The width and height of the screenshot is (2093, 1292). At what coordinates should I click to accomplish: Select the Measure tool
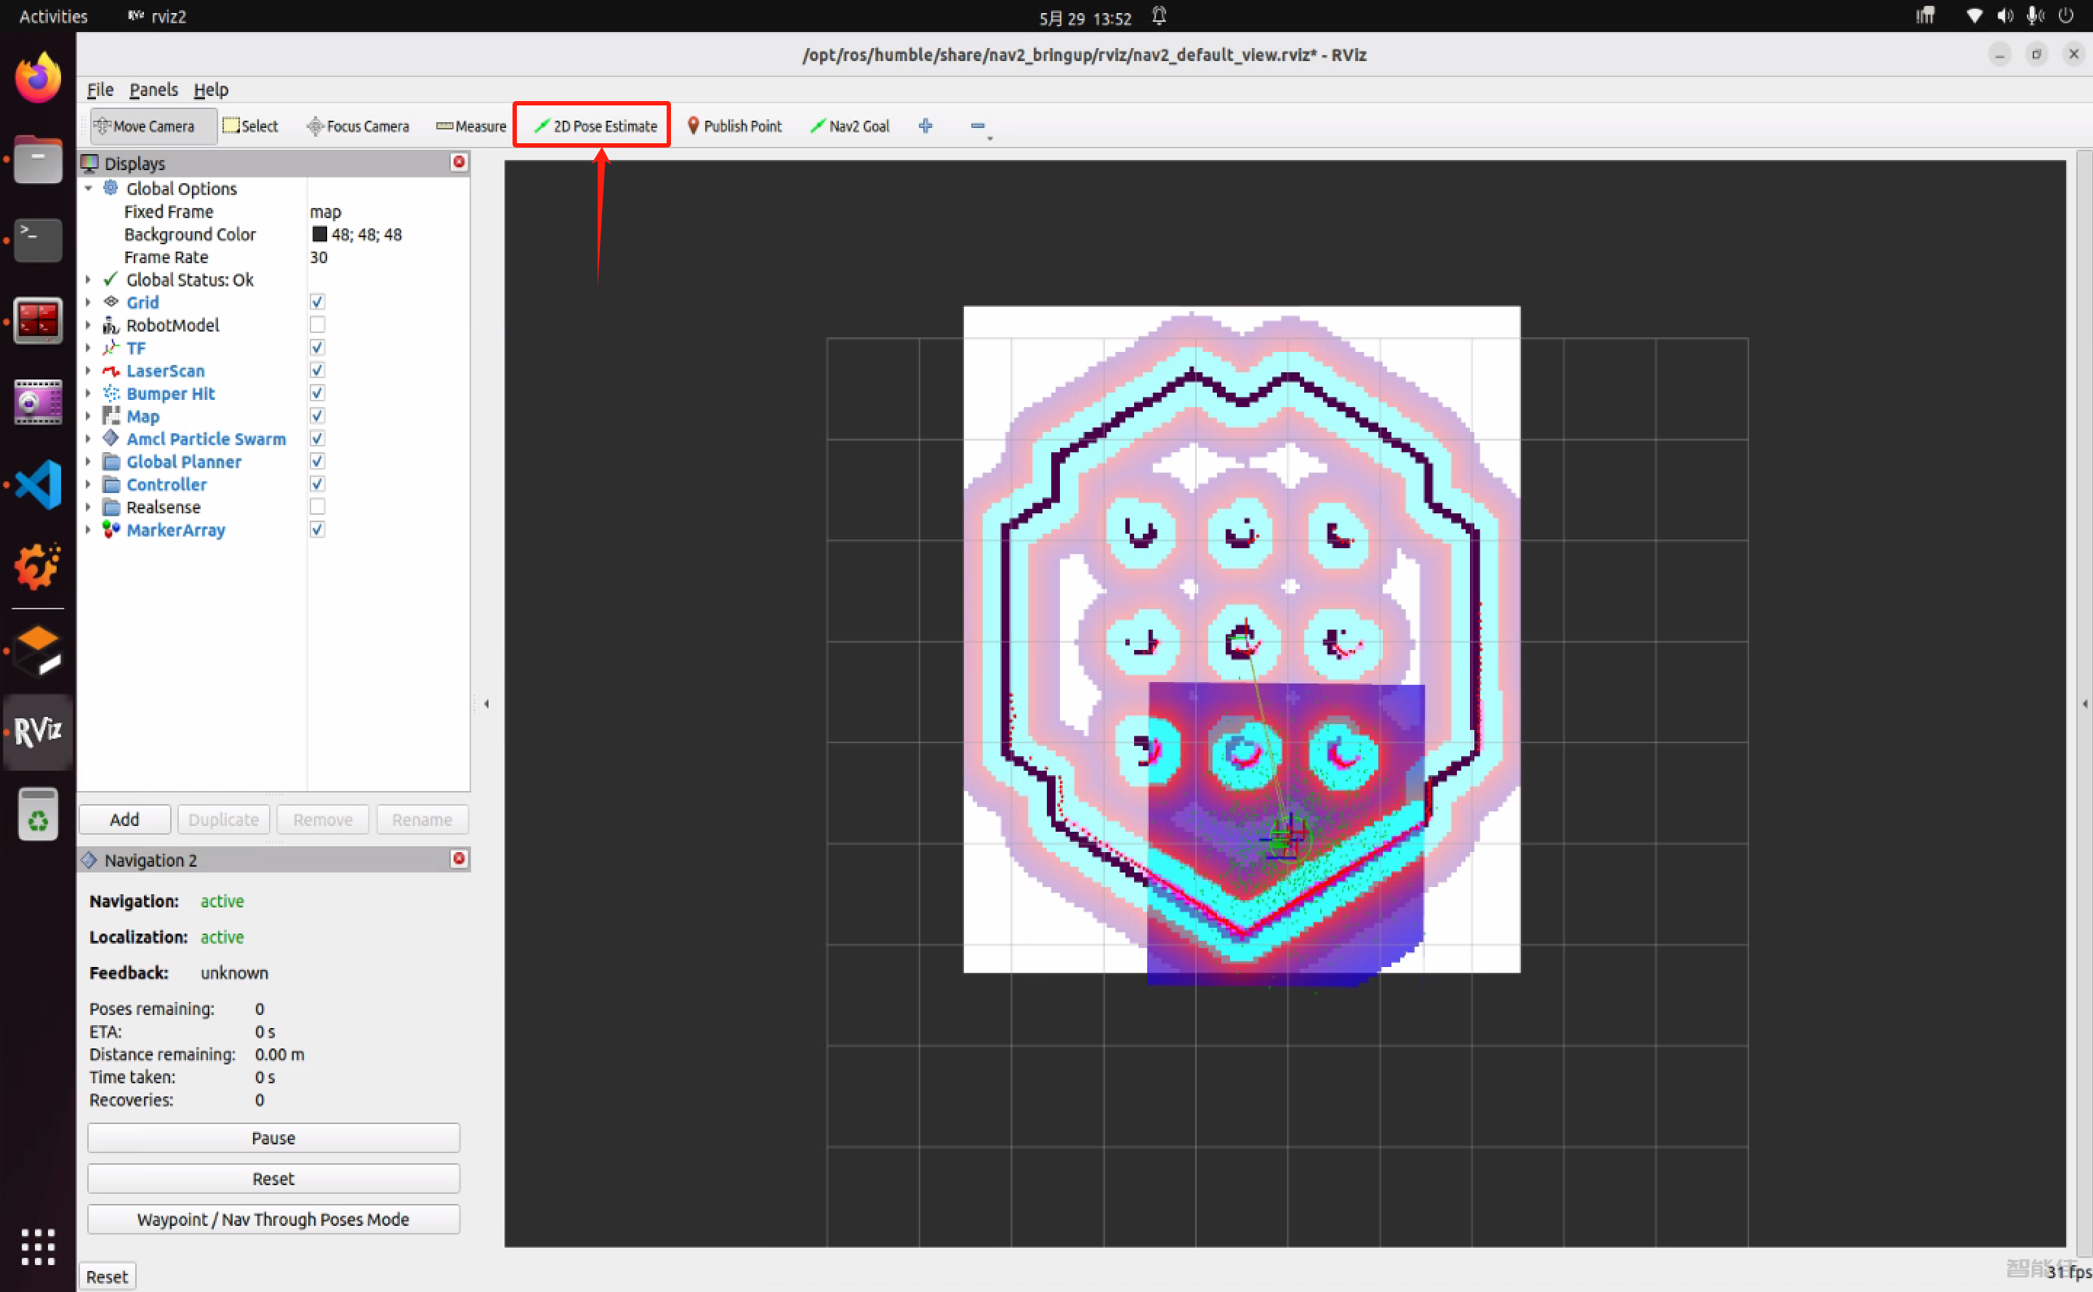tap(470, 126)
